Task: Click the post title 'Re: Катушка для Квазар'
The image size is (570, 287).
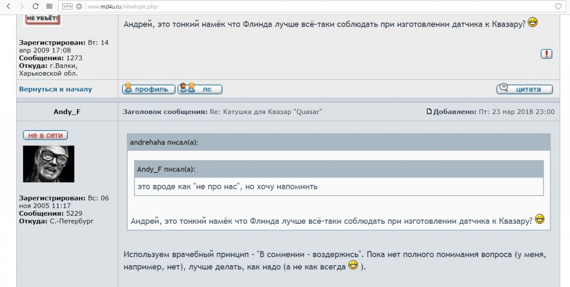Action: [x=266, y=112]
